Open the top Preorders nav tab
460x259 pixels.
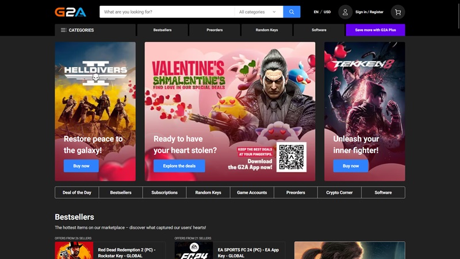(x=214, y=30)
